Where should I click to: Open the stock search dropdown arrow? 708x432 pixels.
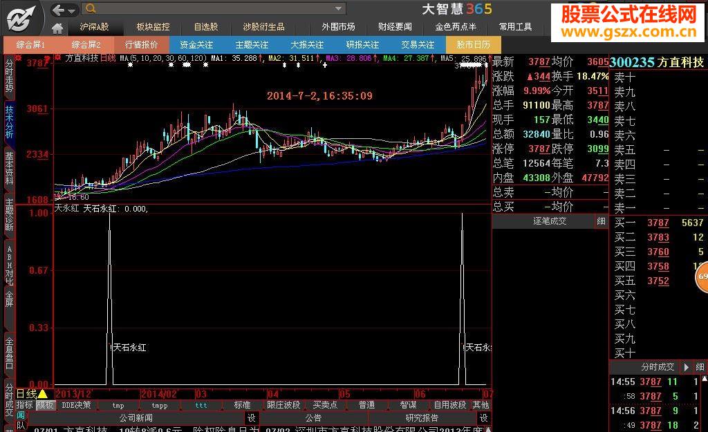(x=339, y=10)
